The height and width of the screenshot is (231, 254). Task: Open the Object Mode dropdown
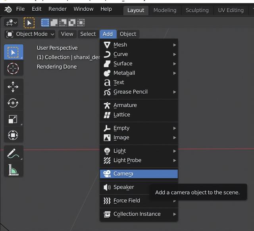pyautogui.click(x=31, y=34)
